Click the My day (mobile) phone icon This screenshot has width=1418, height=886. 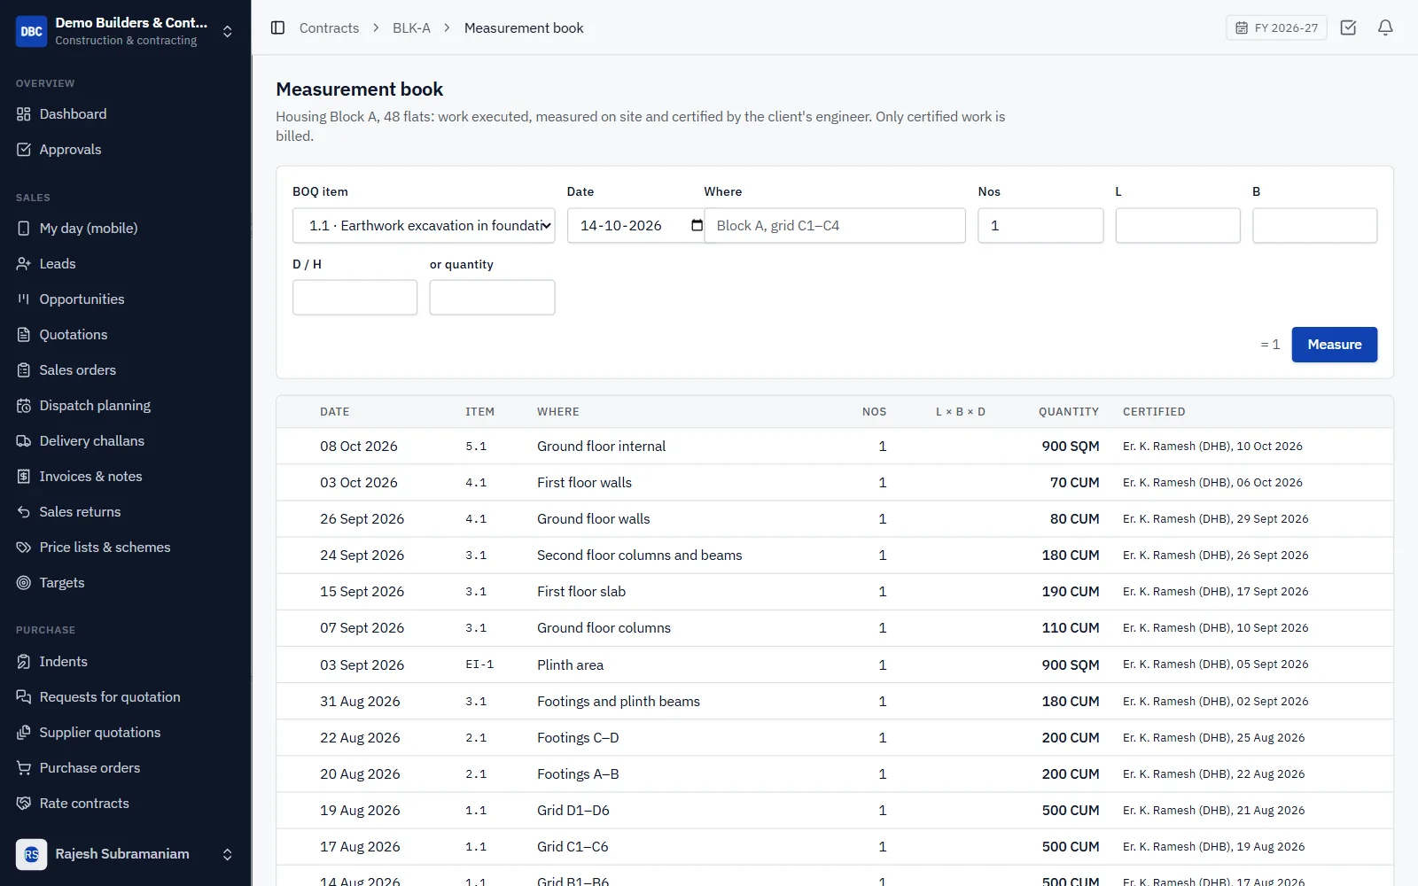[24, 229]
